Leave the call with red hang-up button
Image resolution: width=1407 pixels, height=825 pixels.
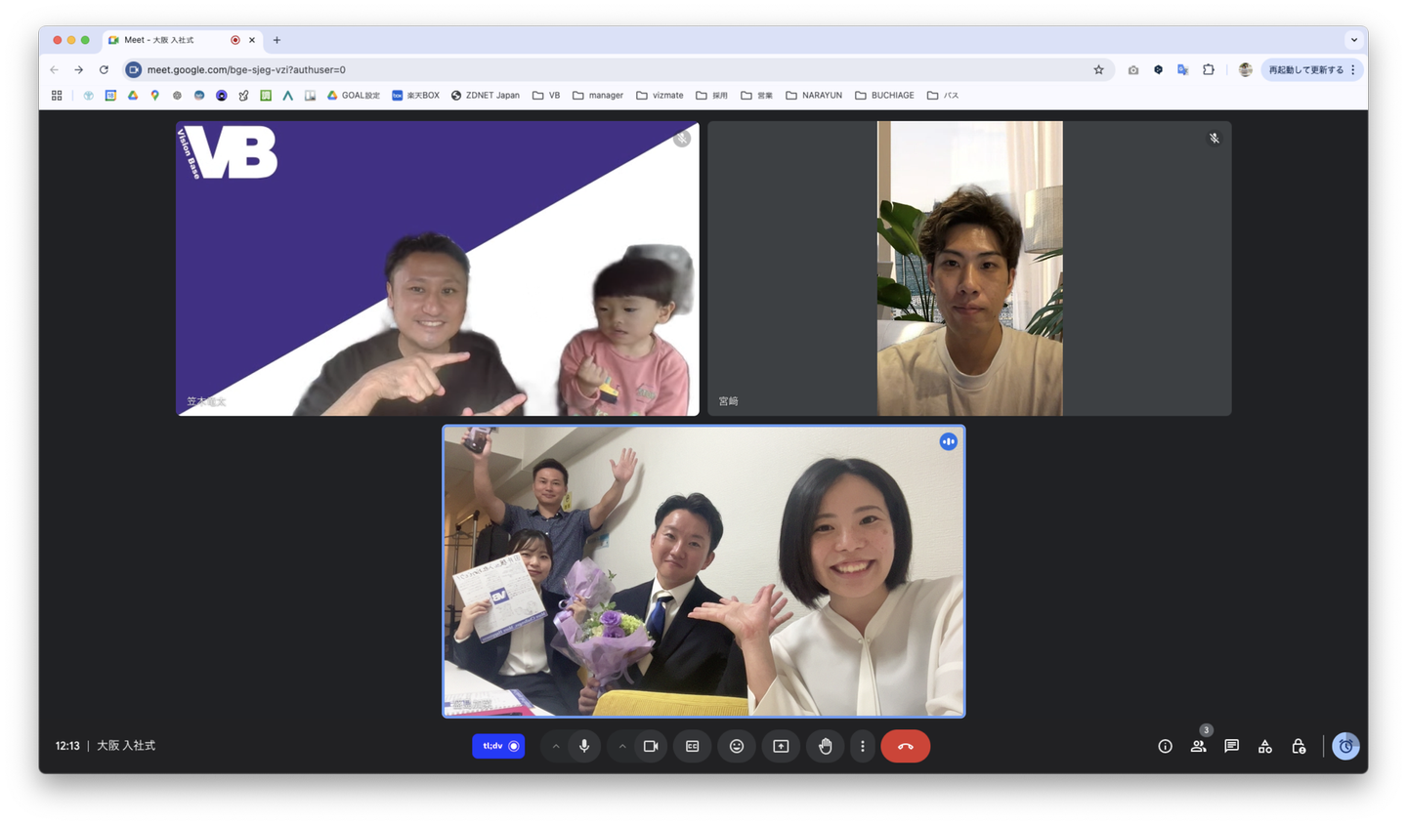pyautogui.click(x=906, y=746)
